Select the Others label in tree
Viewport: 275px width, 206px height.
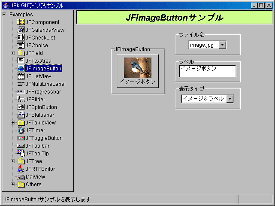tap(33, 185)
